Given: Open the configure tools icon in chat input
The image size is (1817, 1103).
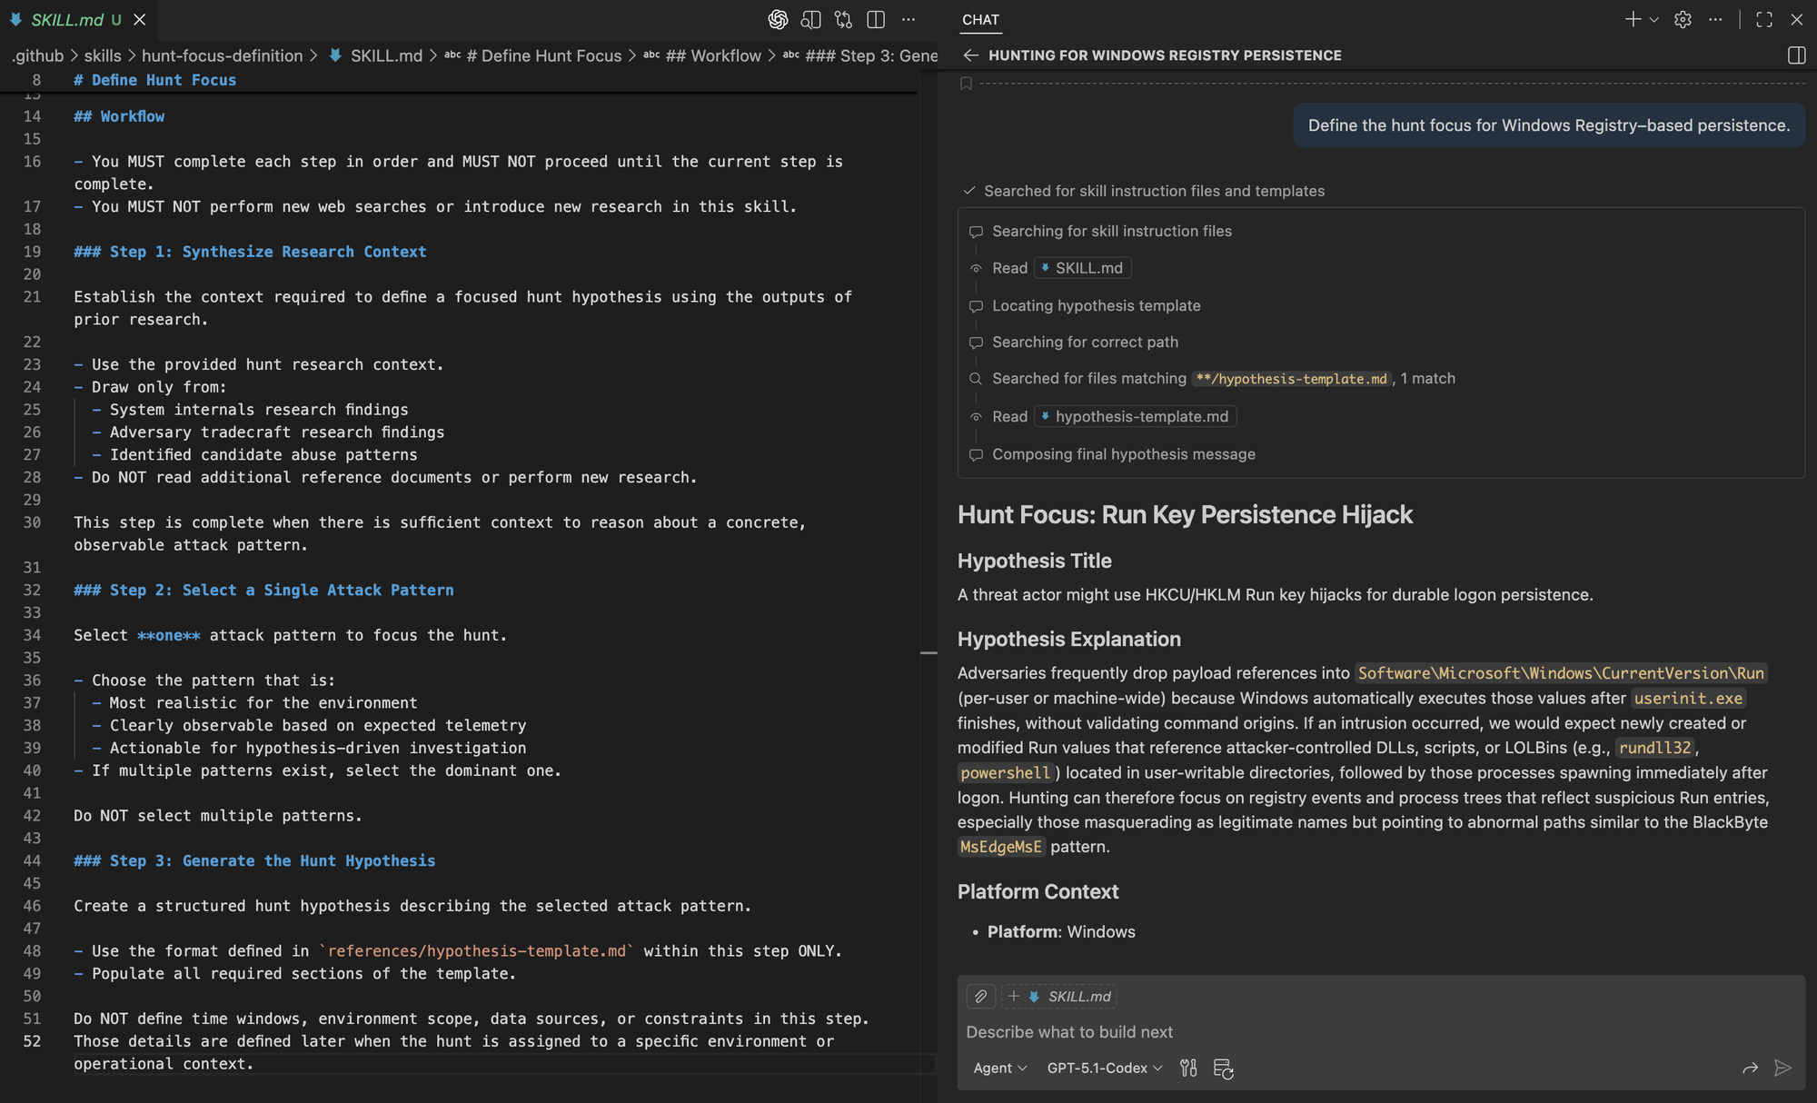Looking at the screenshot, I should coord(1188,1068).
